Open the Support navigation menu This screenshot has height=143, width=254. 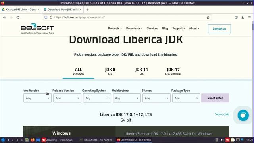(178, 28)
